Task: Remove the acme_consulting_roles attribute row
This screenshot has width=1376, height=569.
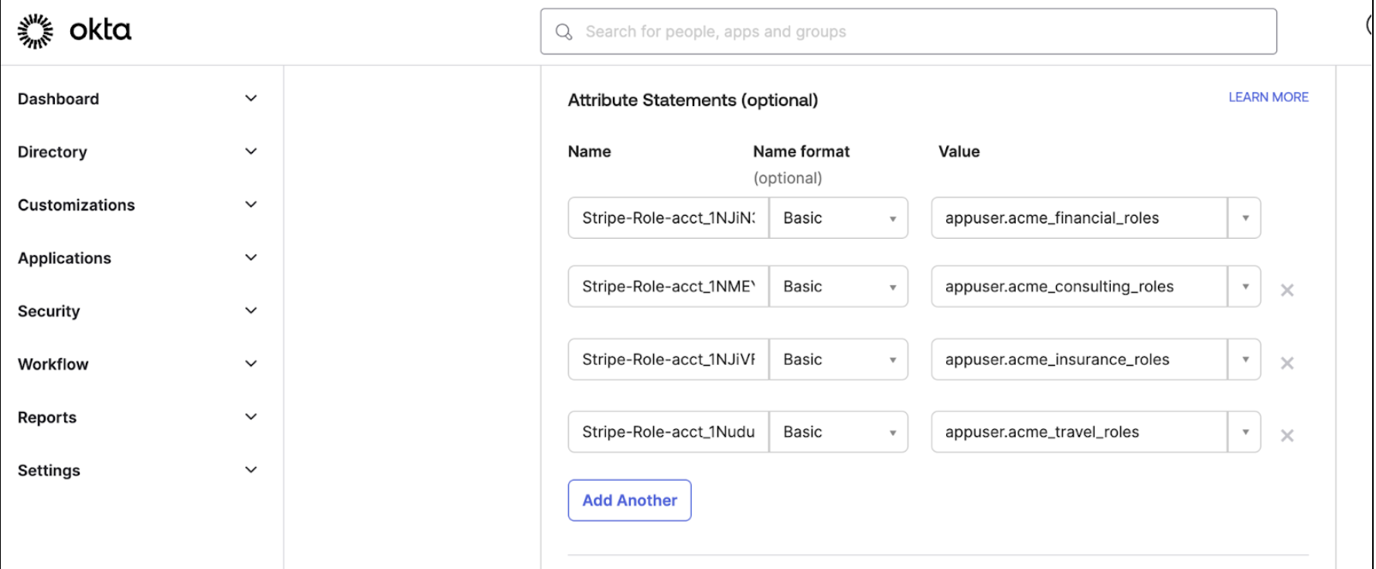Action: coord(1287,290)
